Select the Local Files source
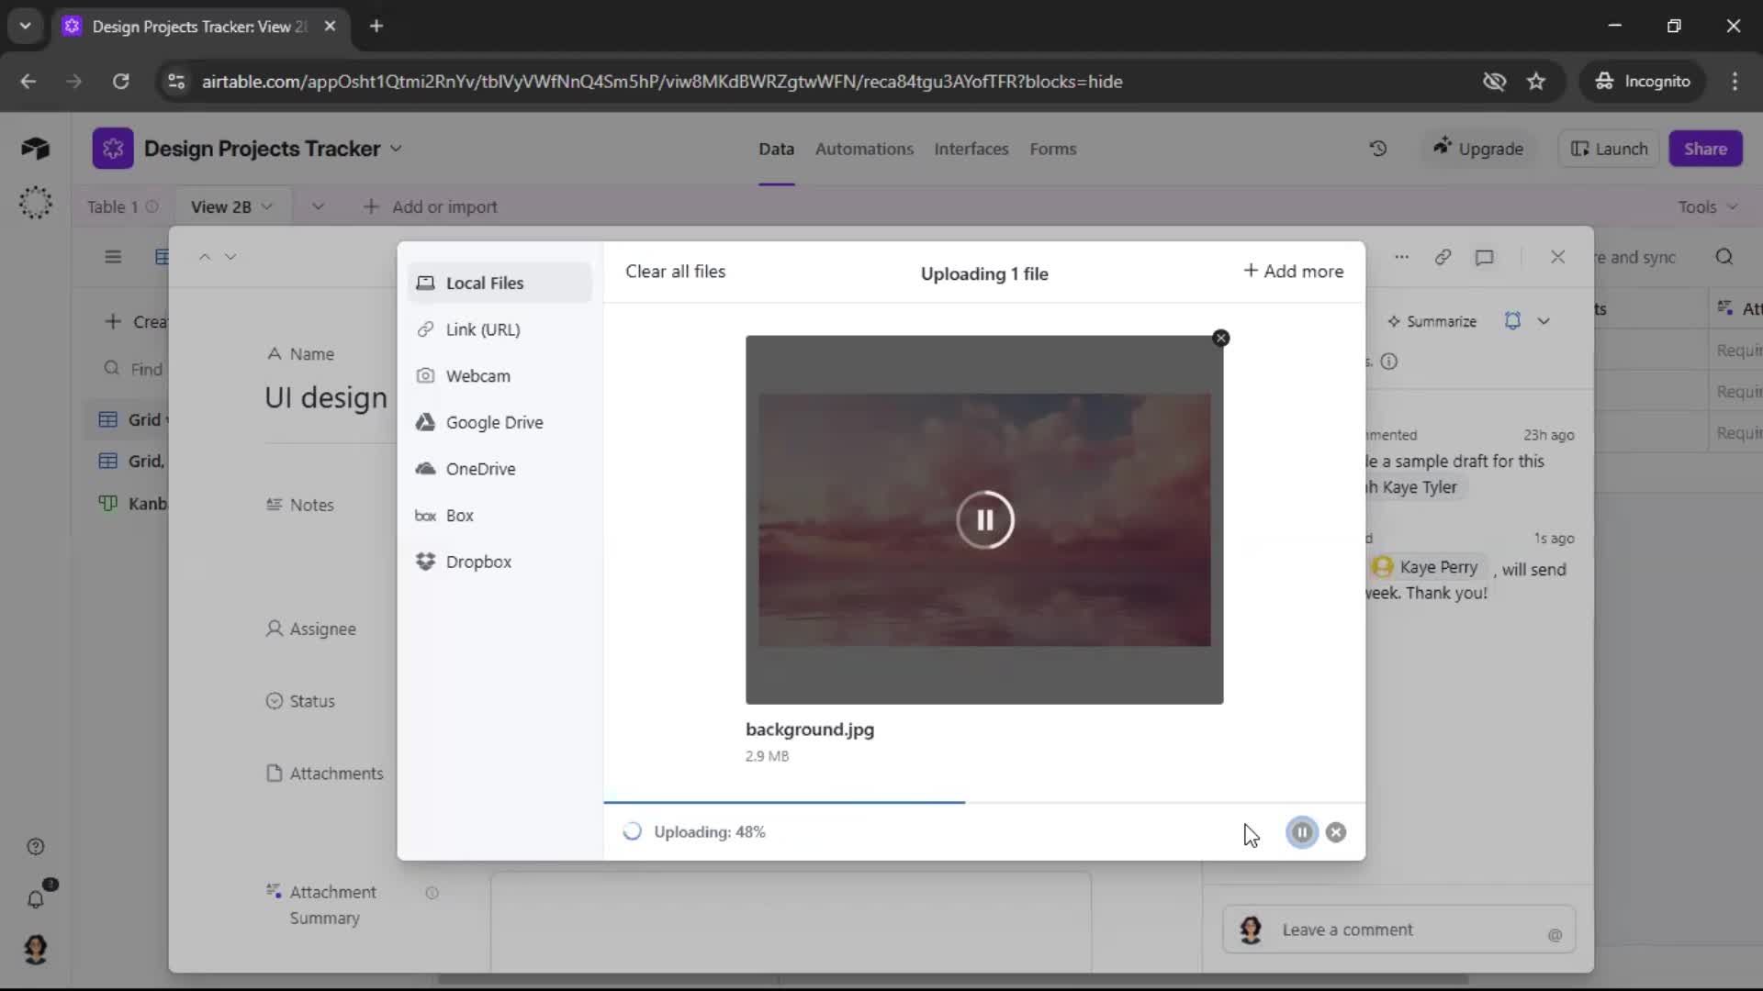Image resolution: width=1763 pixels, height=991 pixels. coord(500,283)
